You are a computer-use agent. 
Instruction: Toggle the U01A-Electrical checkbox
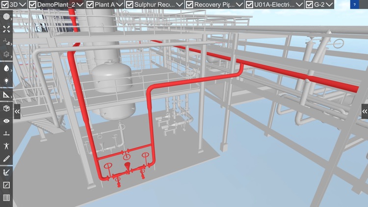pos(249,4)
